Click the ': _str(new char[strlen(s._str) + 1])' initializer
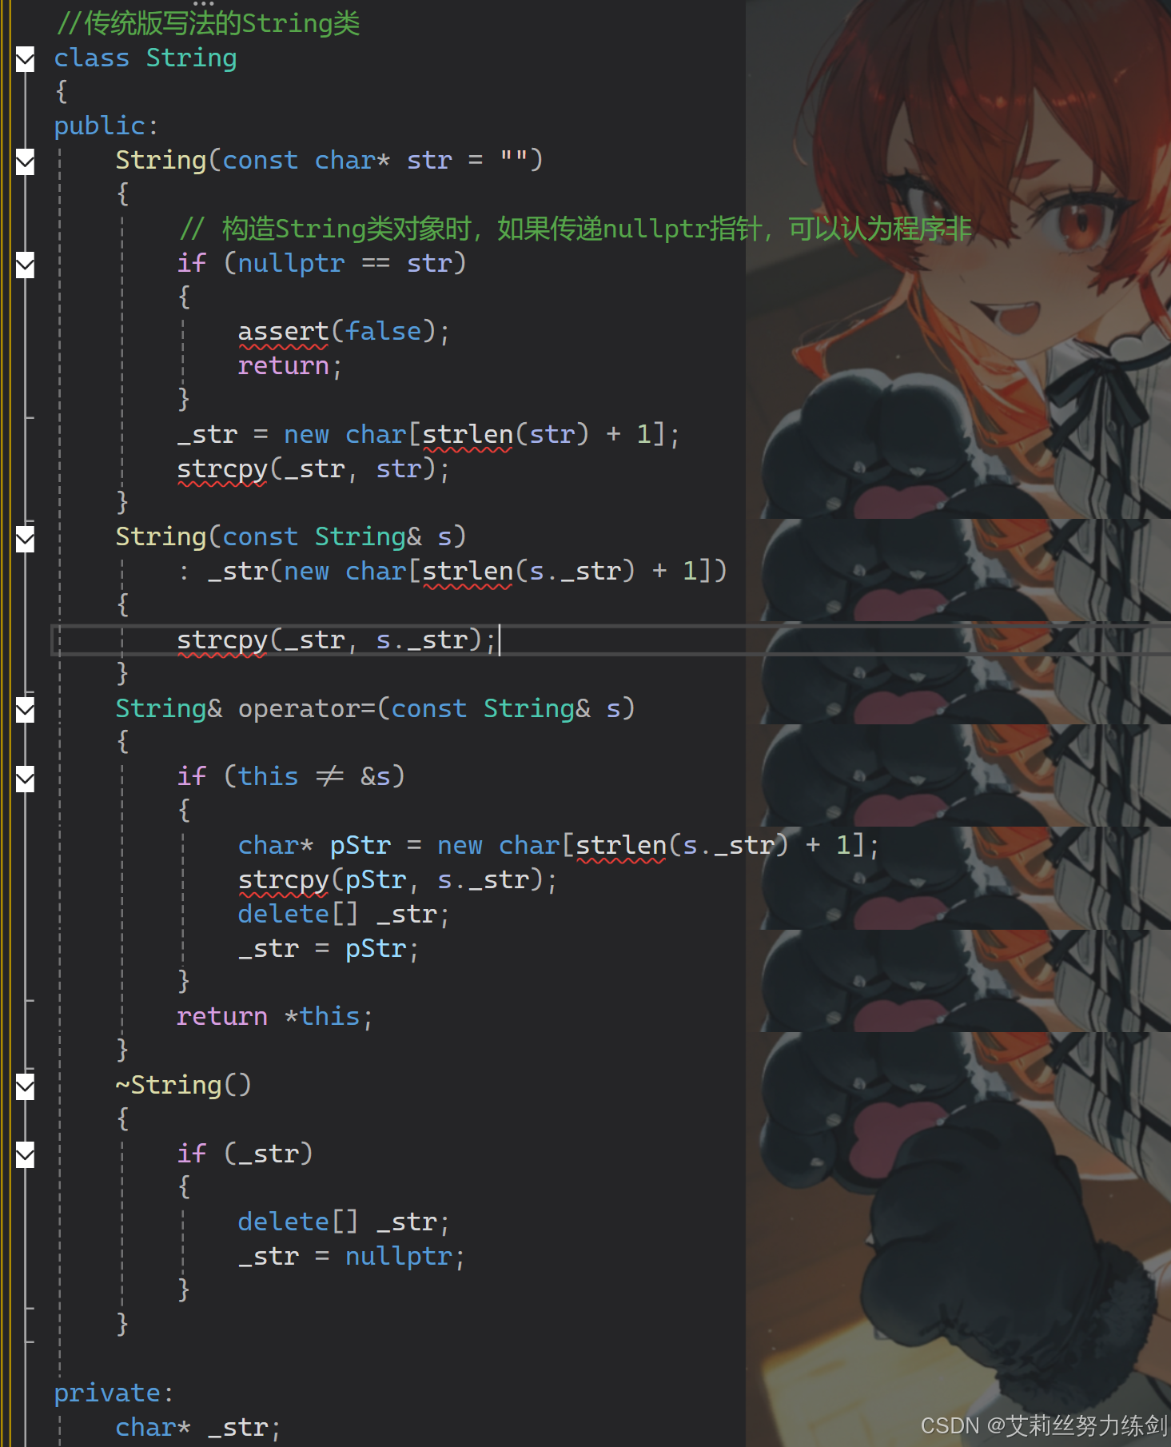Image resolution: width=1171 pixels, height=1447 pixels. (452, 572)
